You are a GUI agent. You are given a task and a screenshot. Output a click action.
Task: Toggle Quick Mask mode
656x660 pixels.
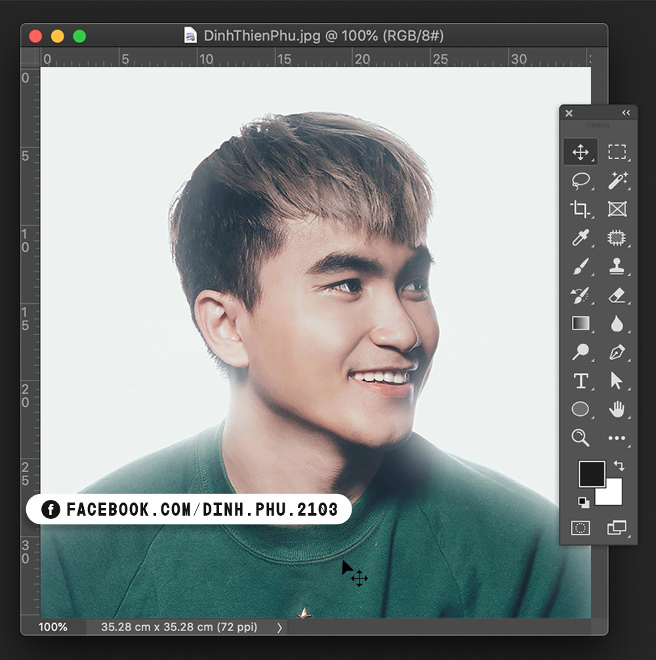pyautogui.click(x=580, y=527)
